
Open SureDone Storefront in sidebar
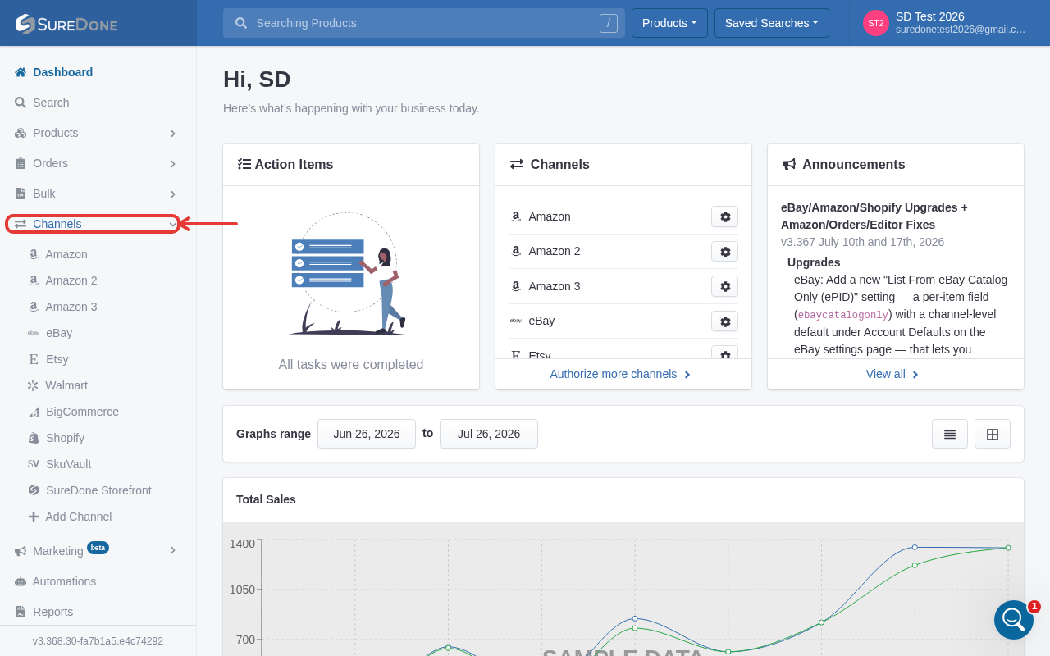tap(98, 490)
